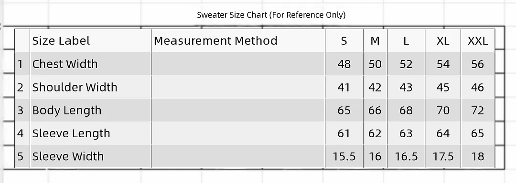
Task: Click the Body Length row label
Action: (67, 110)
